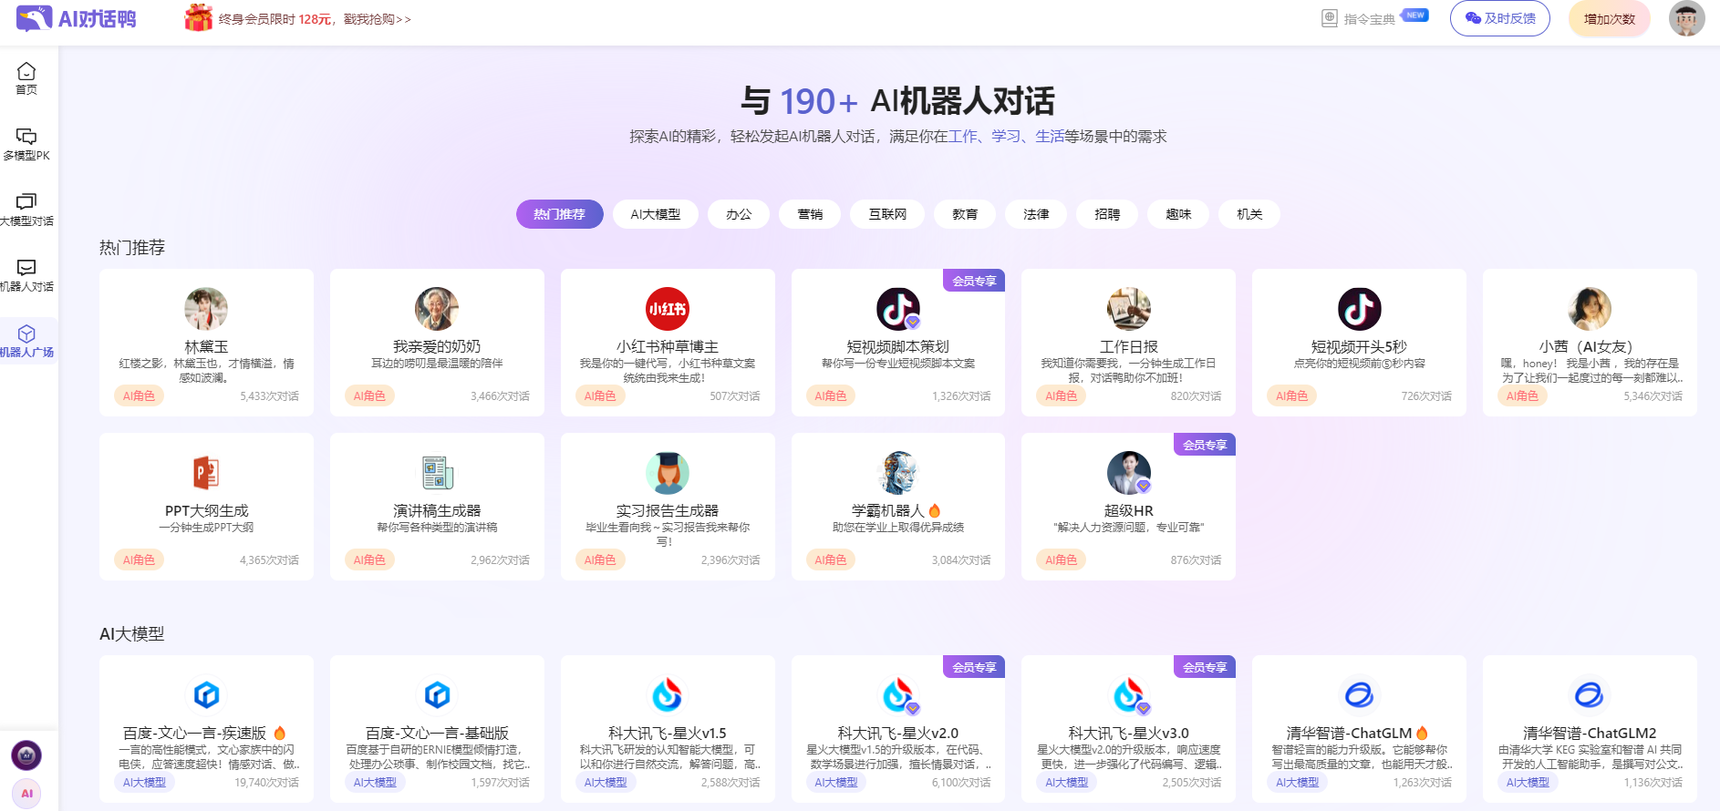Click the 解决人力资源问题 description text
Viewport: 1720px width, 811px height.
(1129, 528)
